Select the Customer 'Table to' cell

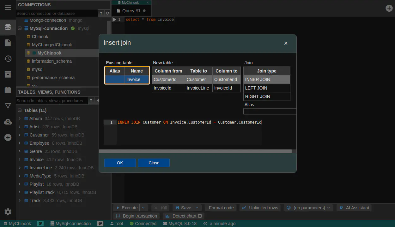tap(198, 79)
